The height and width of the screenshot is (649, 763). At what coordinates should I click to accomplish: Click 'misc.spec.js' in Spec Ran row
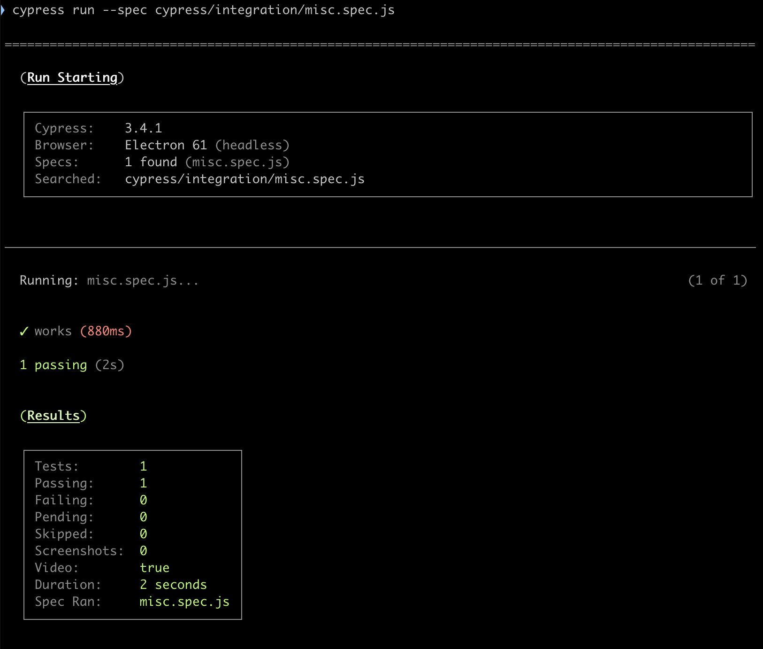[184, 601]
